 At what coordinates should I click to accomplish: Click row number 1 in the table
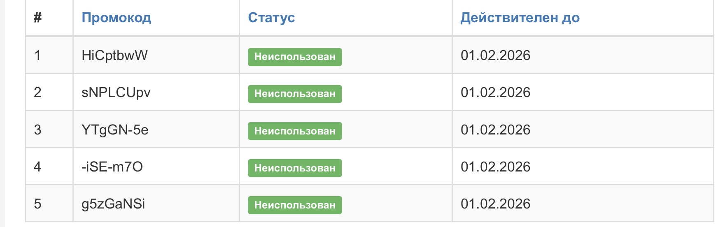[37, 56]
